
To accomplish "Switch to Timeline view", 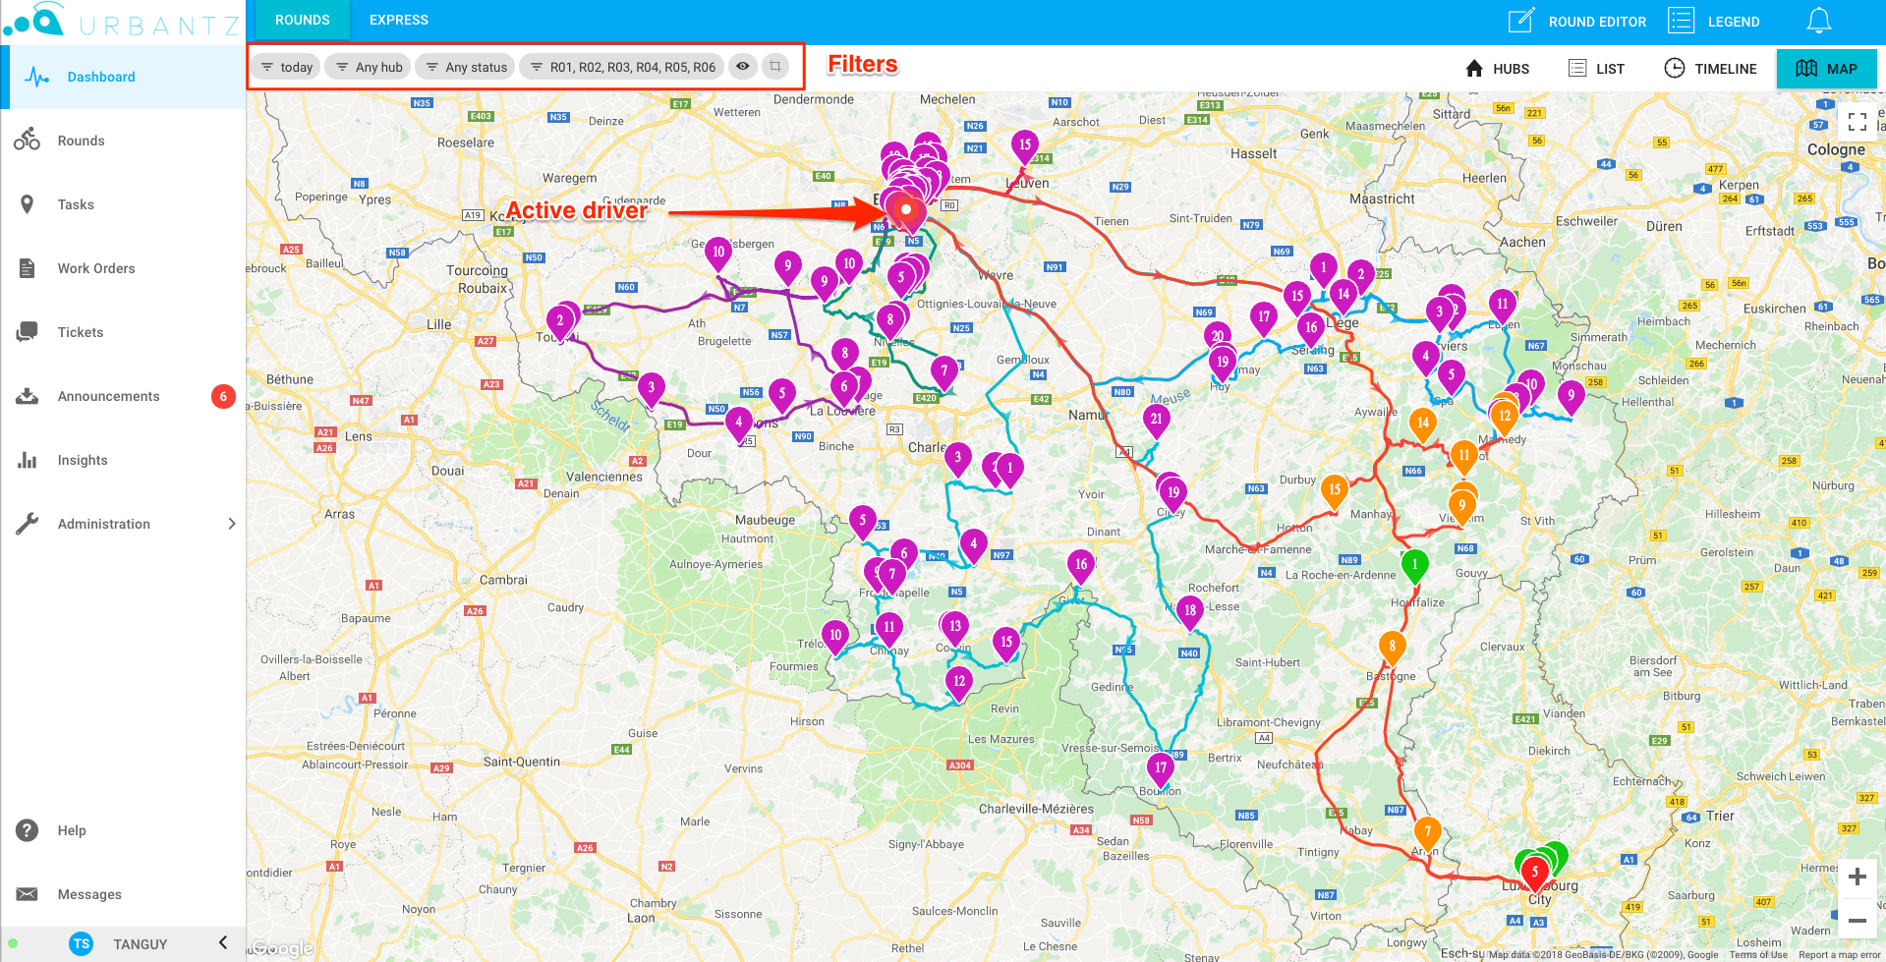I will [1710, 69].
